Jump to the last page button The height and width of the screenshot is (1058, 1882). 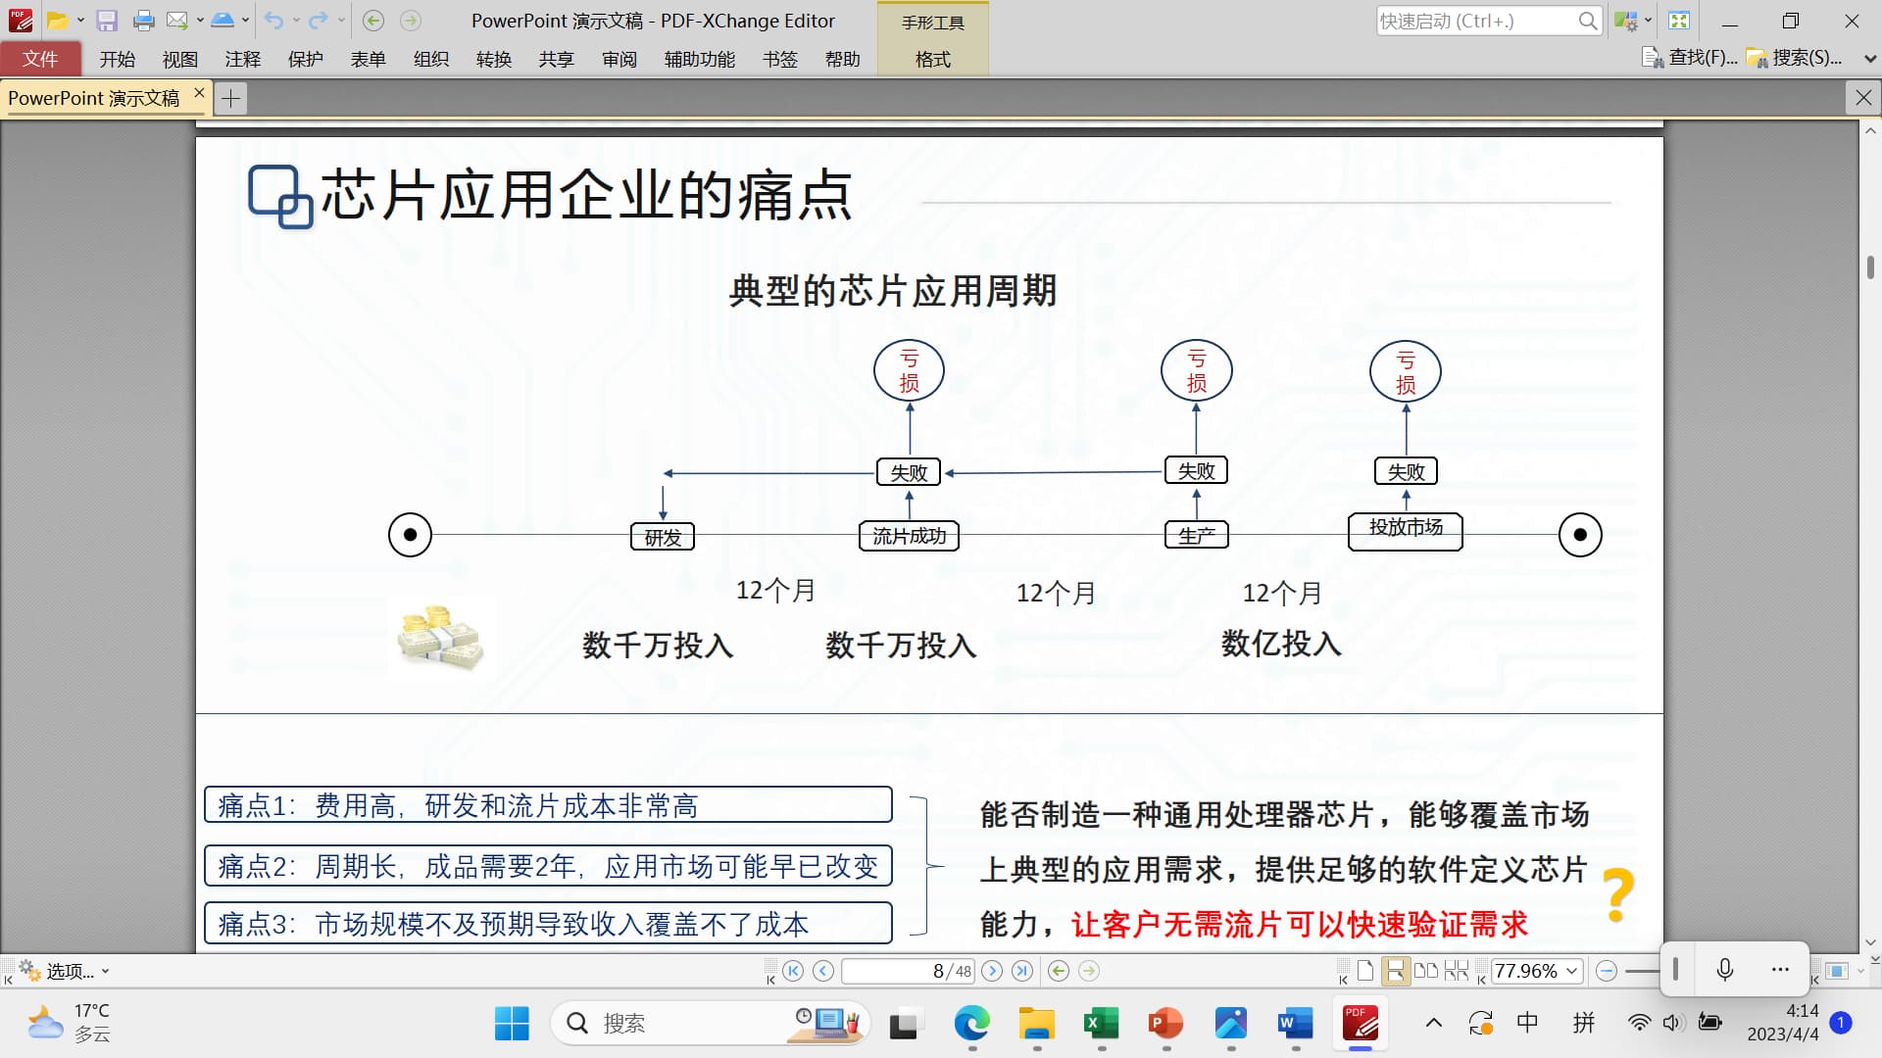(1022, 971)
